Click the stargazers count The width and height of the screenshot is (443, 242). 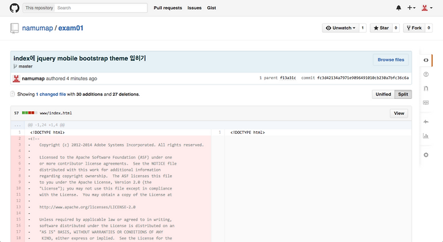pos(396,28)
